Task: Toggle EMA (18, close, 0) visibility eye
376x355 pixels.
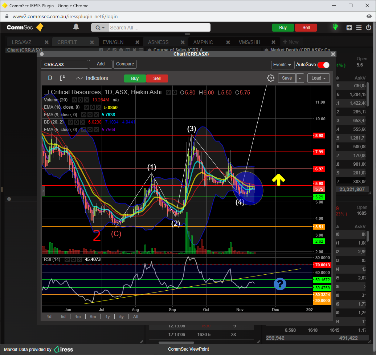Action: point(86,107)
